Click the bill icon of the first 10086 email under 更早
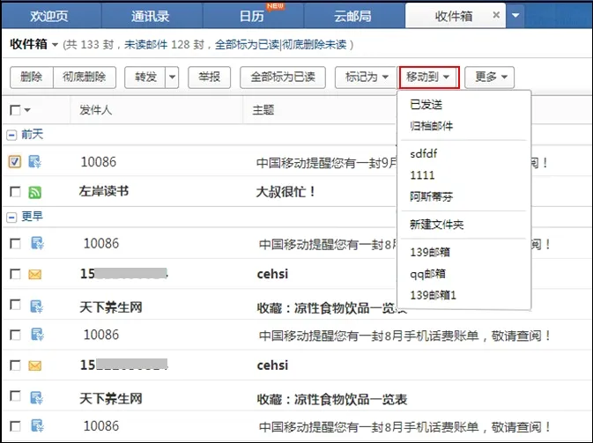The image size is (593, 443). pos(37,243)
